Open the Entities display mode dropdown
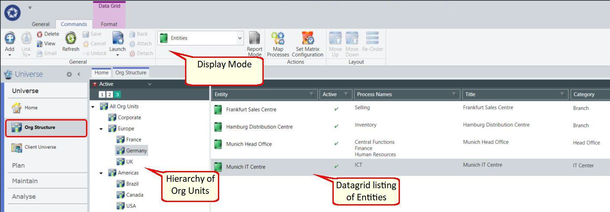 201,38
